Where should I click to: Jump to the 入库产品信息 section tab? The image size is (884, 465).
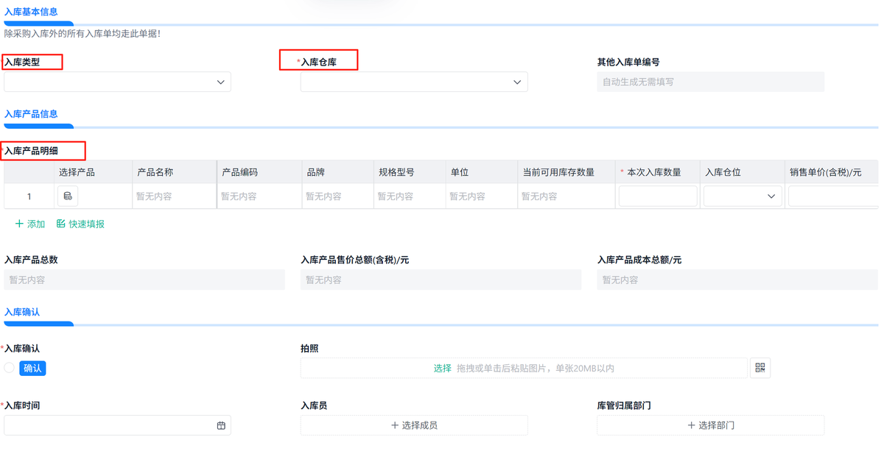31,114
